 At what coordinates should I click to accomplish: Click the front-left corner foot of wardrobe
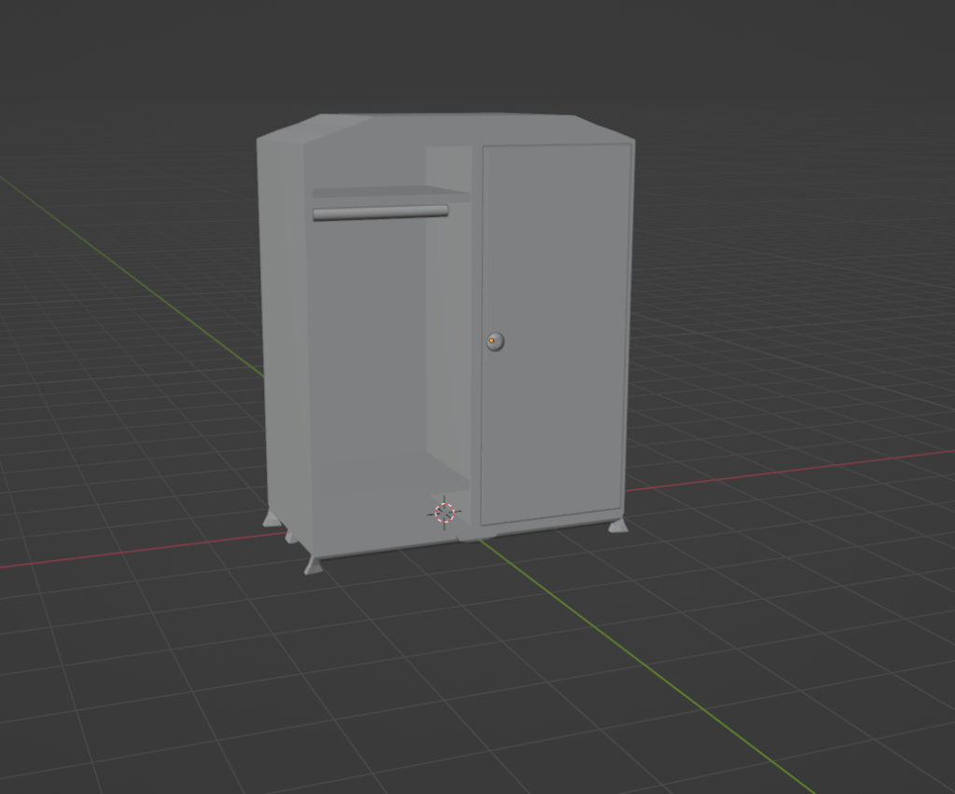point(312,565)
